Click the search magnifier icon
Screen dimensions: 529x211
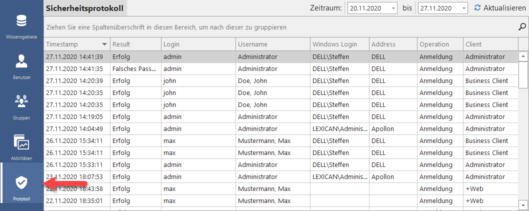click(522, 26)
